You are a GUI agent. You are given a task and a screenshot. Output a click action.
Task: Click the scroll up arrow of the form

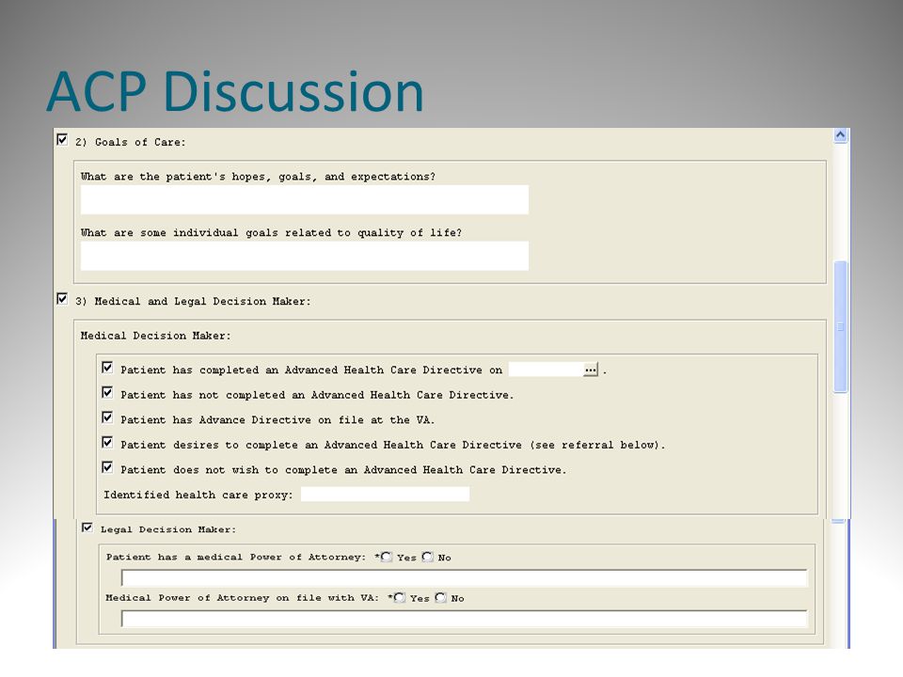tap(840, 135)
